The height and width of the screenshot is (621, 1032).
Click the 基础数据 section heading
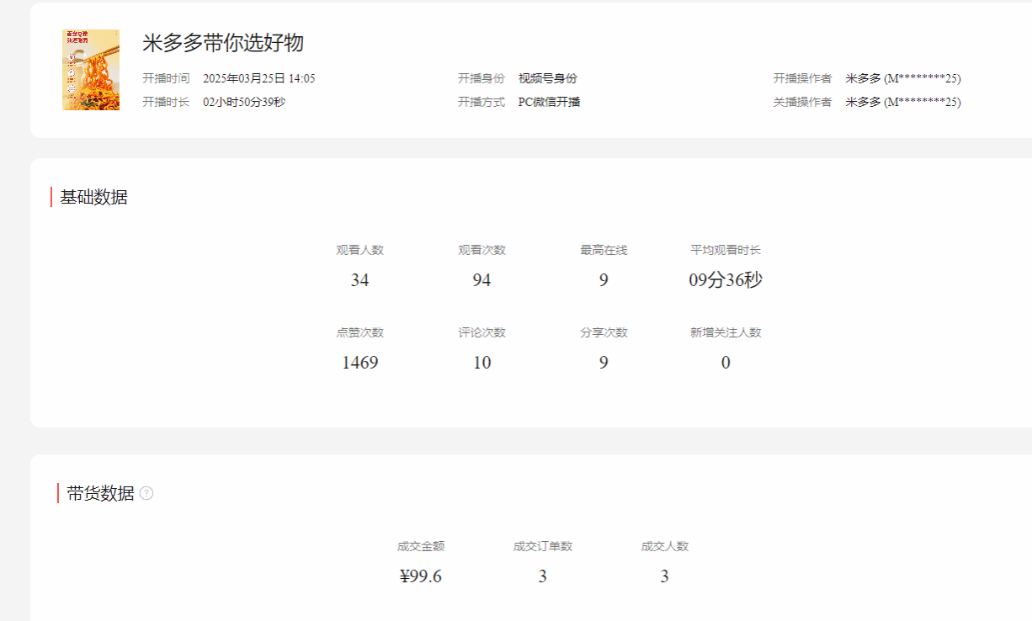(93, 198)
